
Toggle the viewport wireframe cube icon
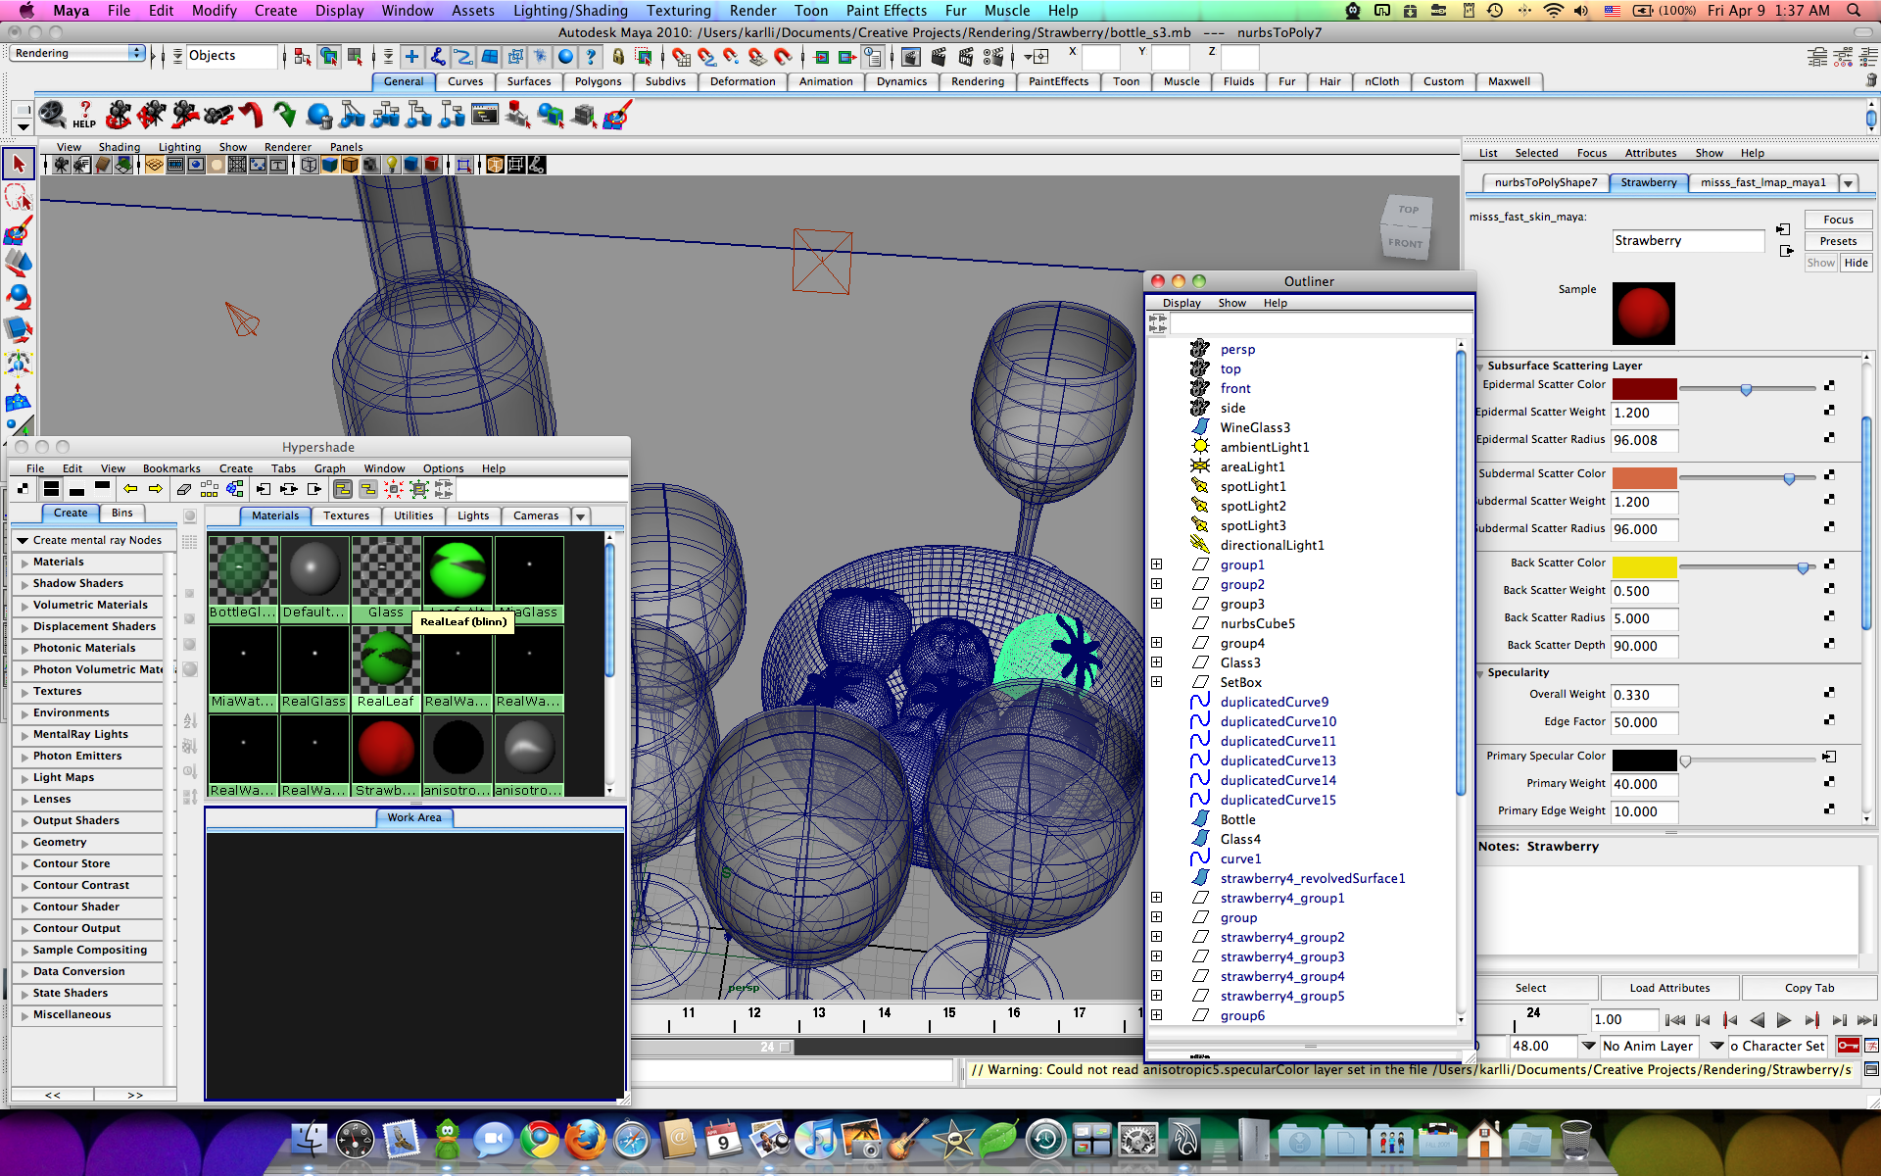point(310,165)
